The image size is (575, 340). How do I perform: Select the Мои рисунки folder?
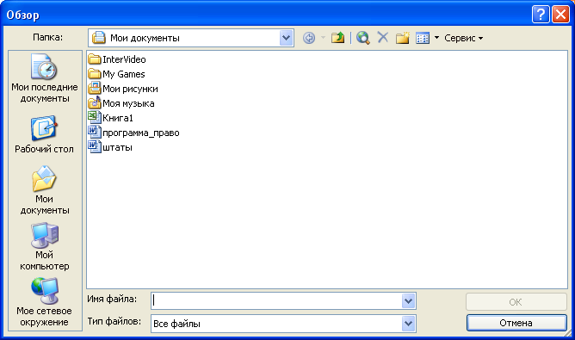[x=123, y=89]
